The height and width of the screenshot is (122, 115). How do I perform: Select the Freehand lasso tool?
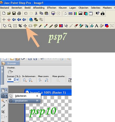[35, 26]
